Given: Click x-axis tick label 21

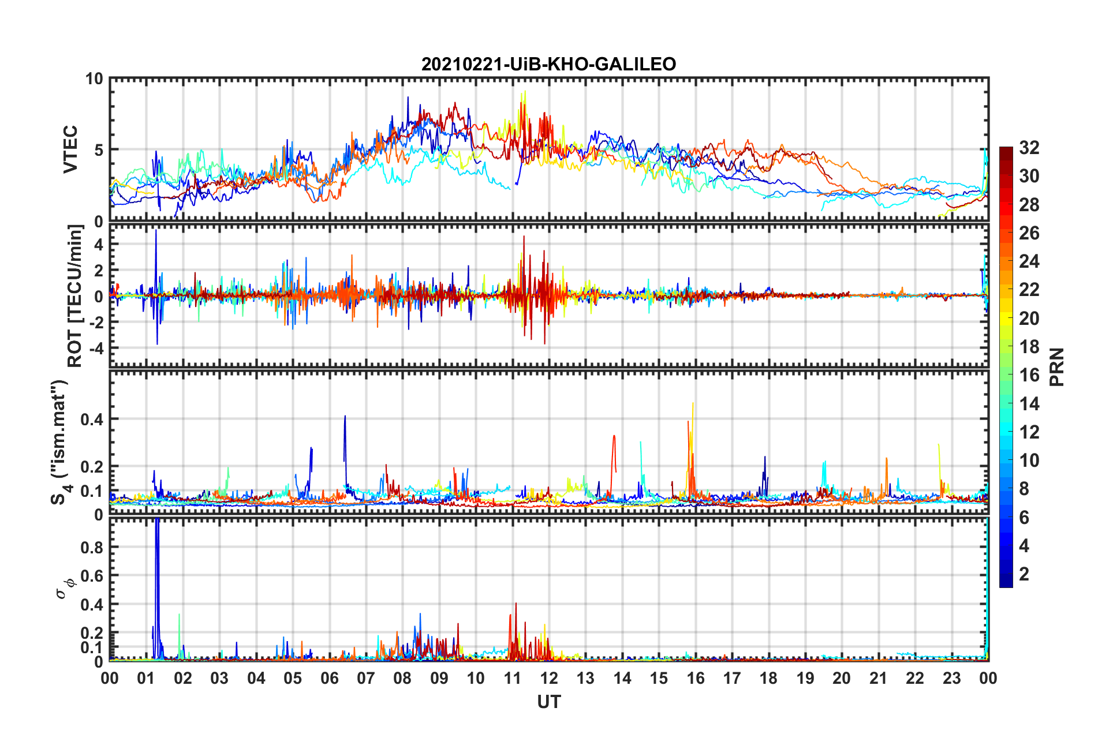Looking at the screenshot, I should [879, 678].
